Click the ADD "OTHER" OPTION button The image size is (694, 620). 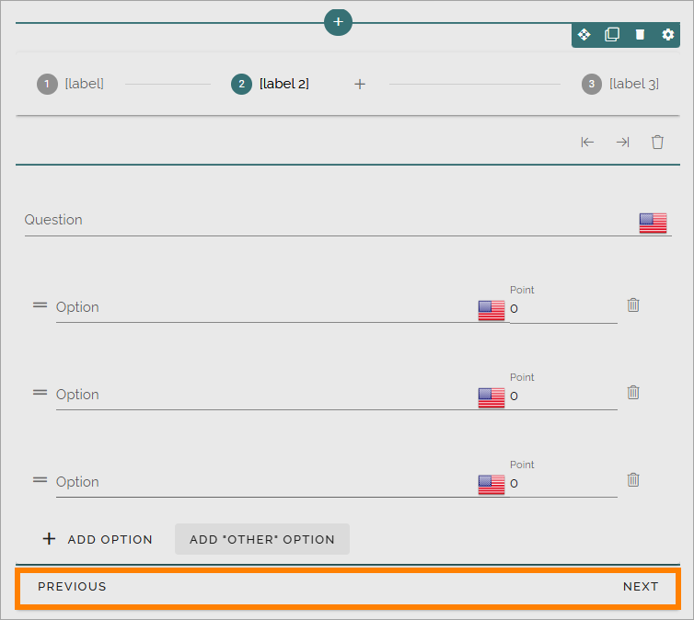262,539
